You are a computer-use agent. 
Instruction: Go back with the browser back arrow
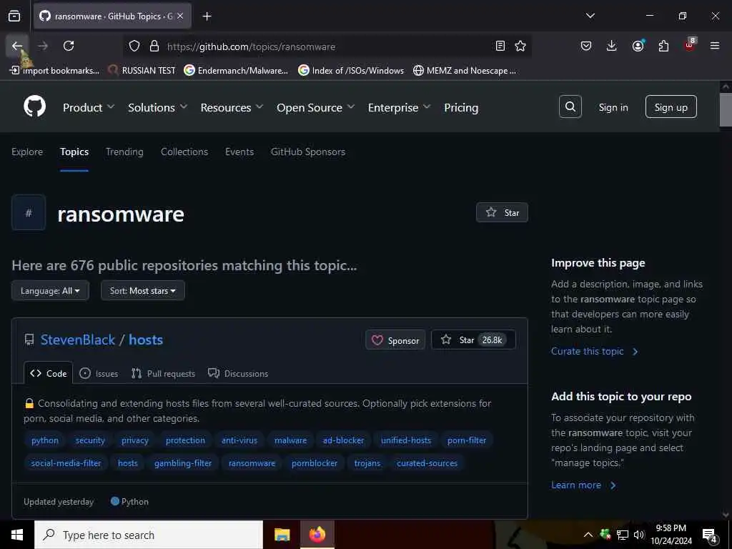point(17,46)
